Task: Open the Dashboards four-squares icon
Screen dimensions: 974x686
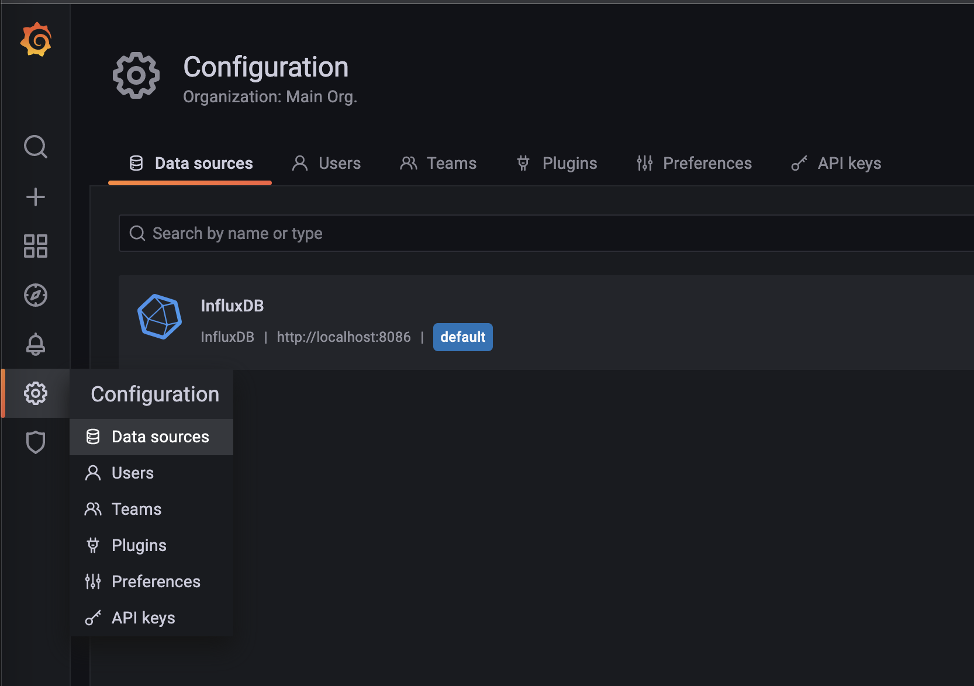Action: click(x=36, y=246)
